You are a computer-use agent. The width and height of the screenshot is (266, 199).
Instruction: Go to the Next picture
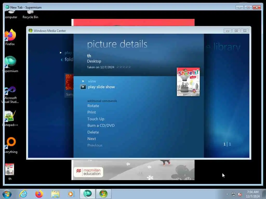pos(92,139)
